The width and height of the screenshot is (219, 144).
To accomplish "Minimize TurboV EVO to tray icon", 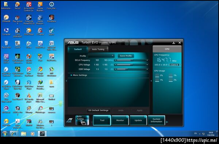I will [x=174, y=43].
